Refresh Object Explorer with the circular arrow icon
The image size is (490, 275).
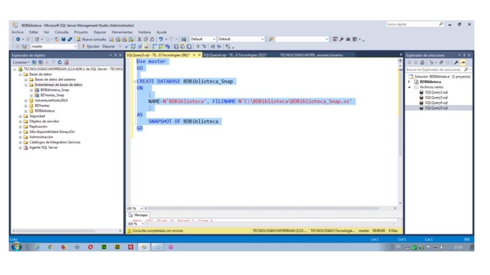point(59,63)
